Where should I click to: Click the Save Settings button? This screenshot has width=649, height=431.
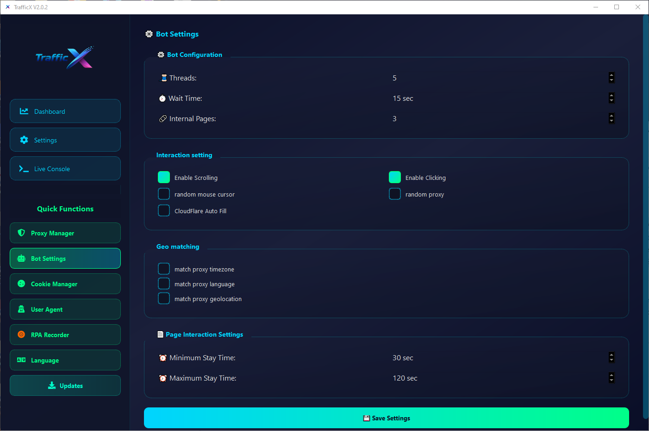point(387,418)
